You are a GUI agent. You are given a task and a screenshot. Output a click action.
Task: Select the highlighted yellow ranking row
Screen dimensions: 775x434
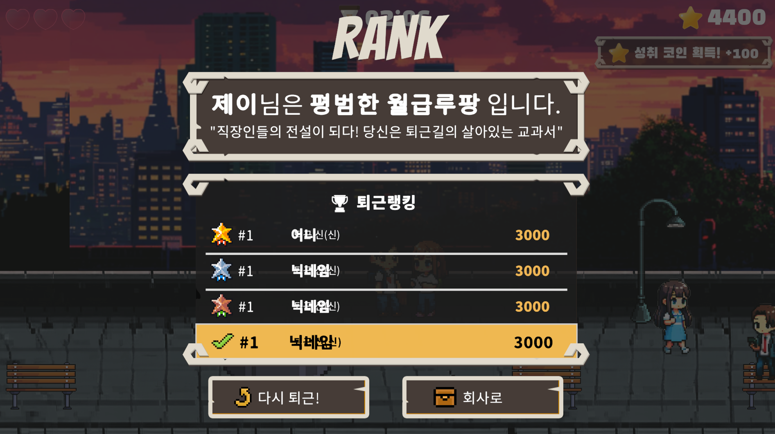[x=386, y=341]
